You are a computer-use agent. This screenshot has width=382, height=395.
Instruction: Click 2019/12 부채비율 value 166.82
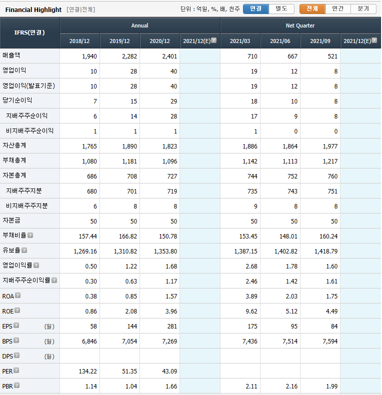click(x=128, y=236)
